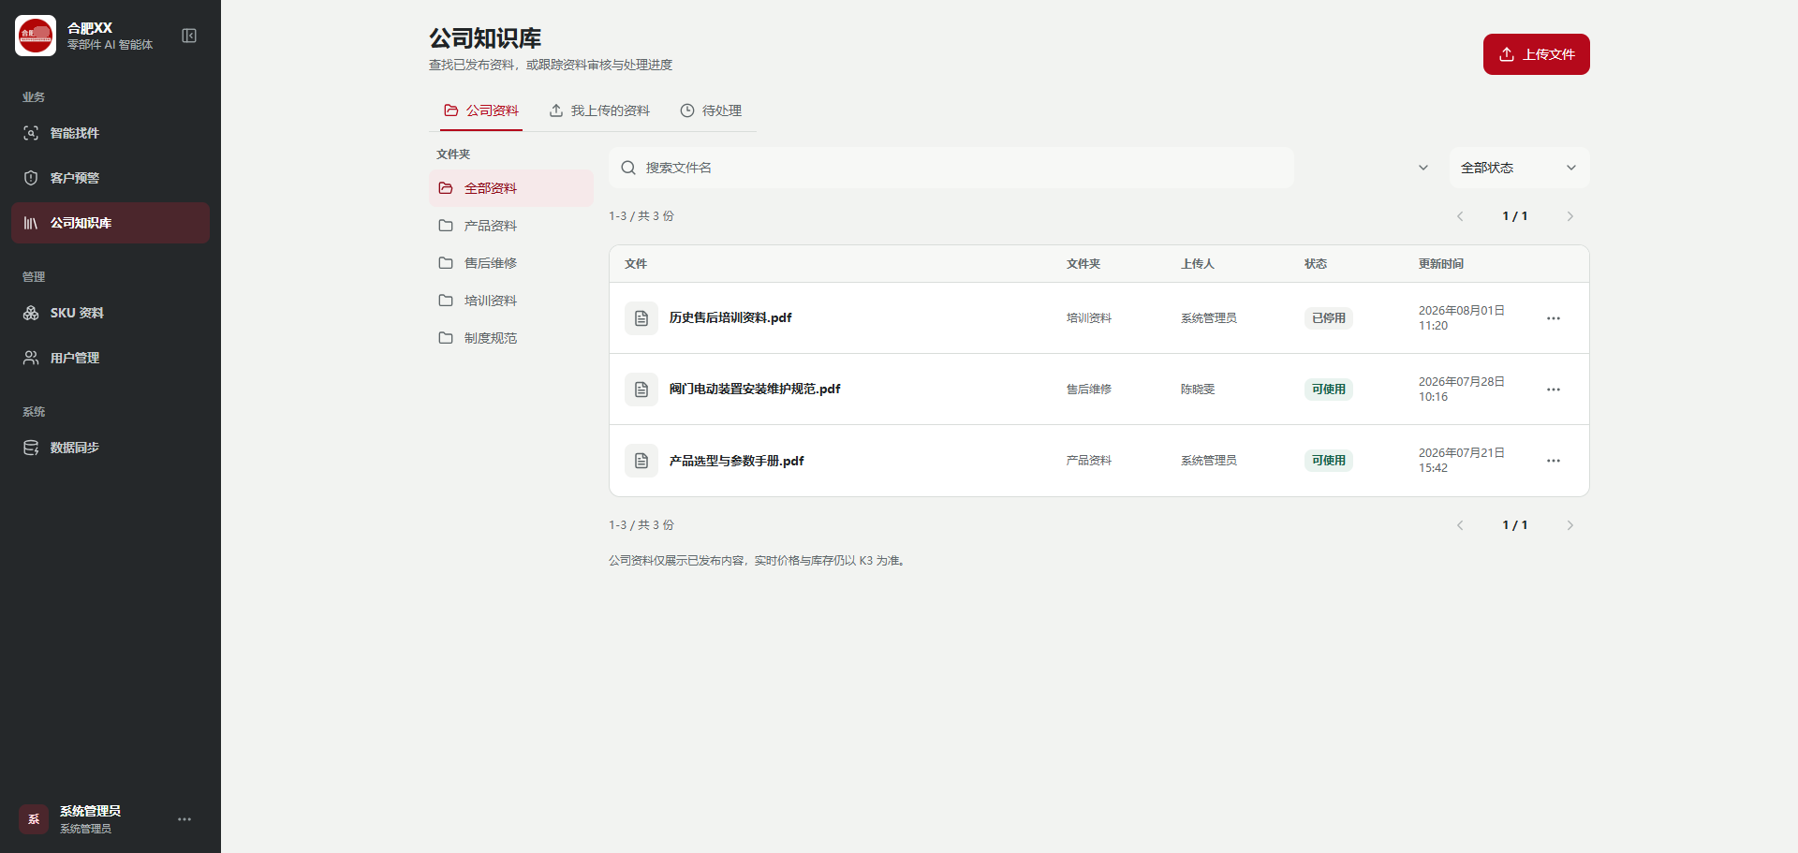Screen dimensions: 1798x853
Task: Go to previous page at bottom pagination
Action: click(1460, 525)
